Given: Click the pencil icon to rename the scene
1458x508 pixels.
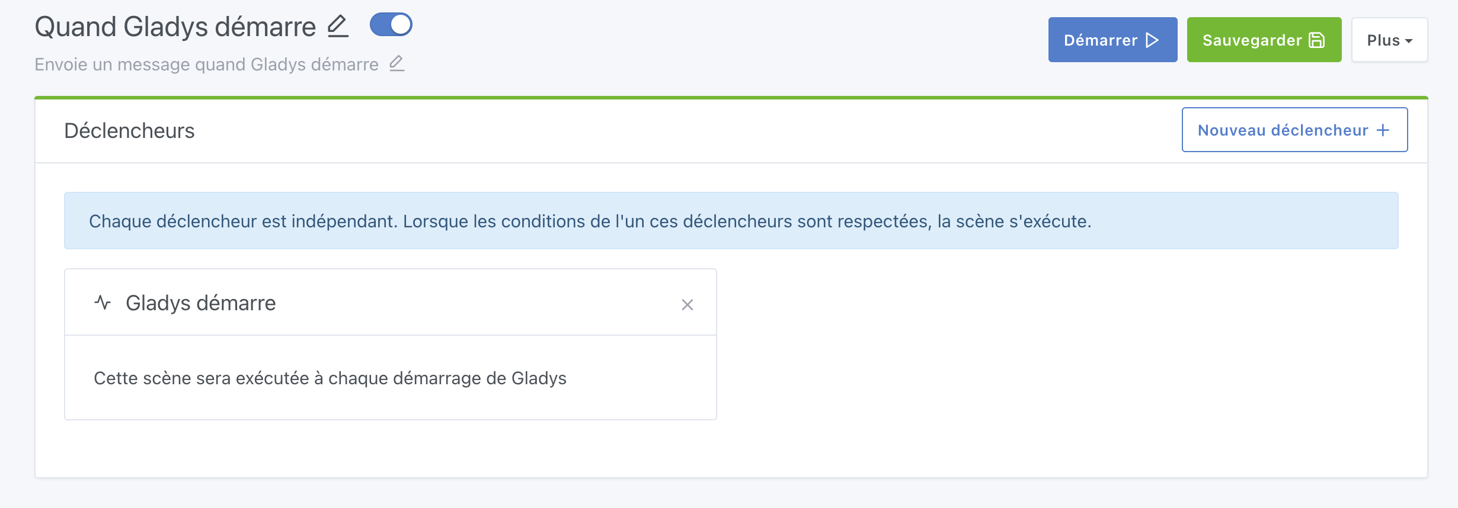Looking at the screenshot, I should [x=337, y=26].
